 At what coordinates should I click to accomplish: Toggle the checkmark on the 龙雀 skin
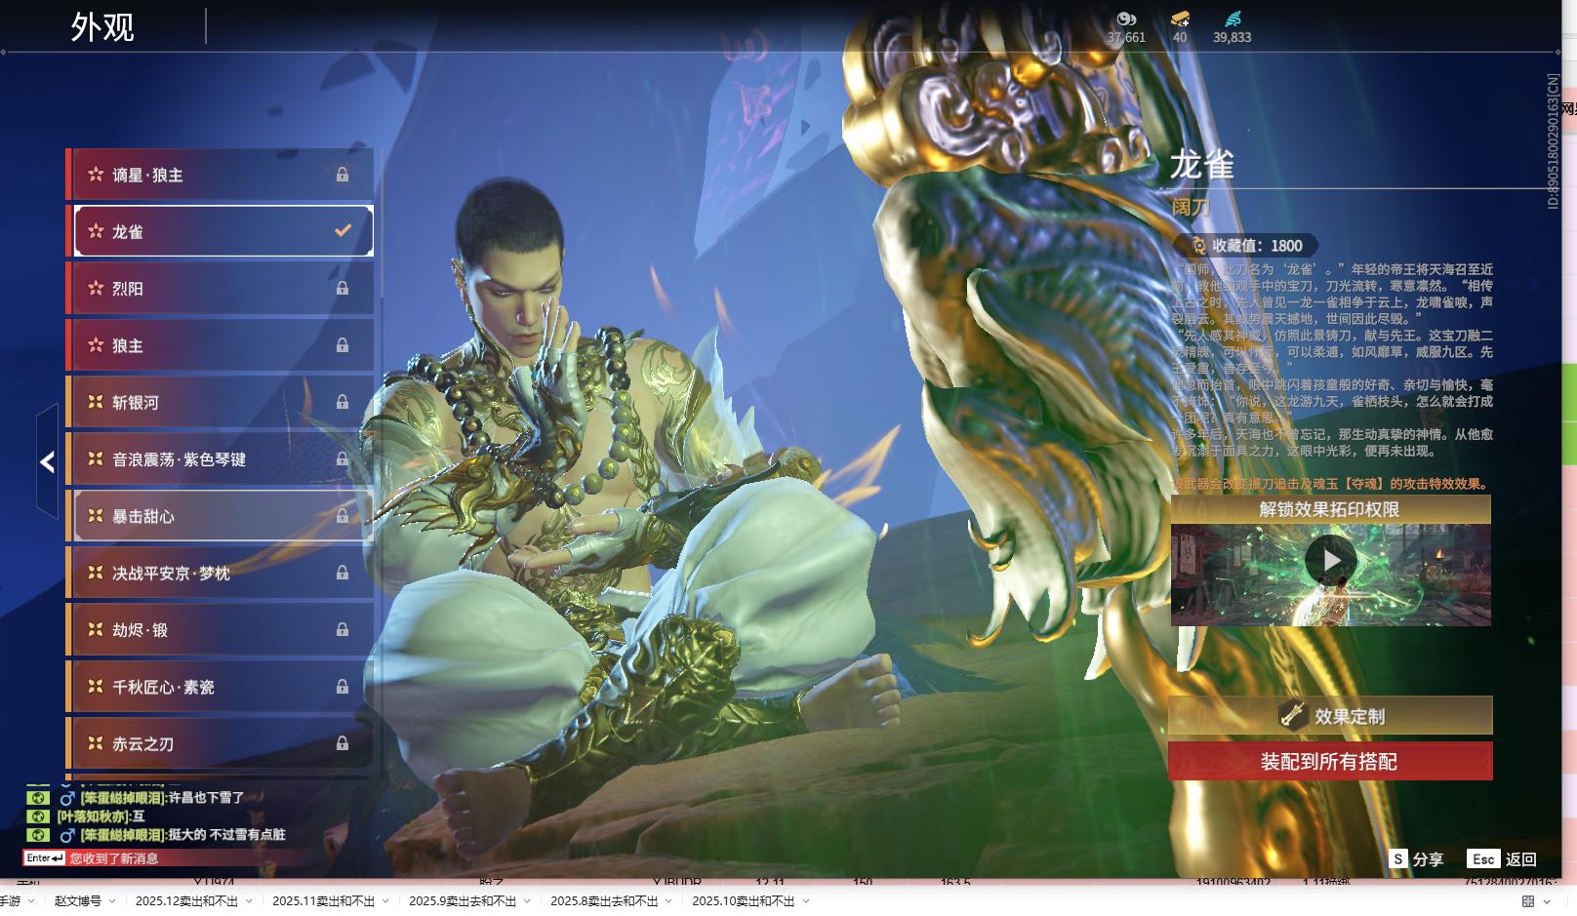coord(343,231)
